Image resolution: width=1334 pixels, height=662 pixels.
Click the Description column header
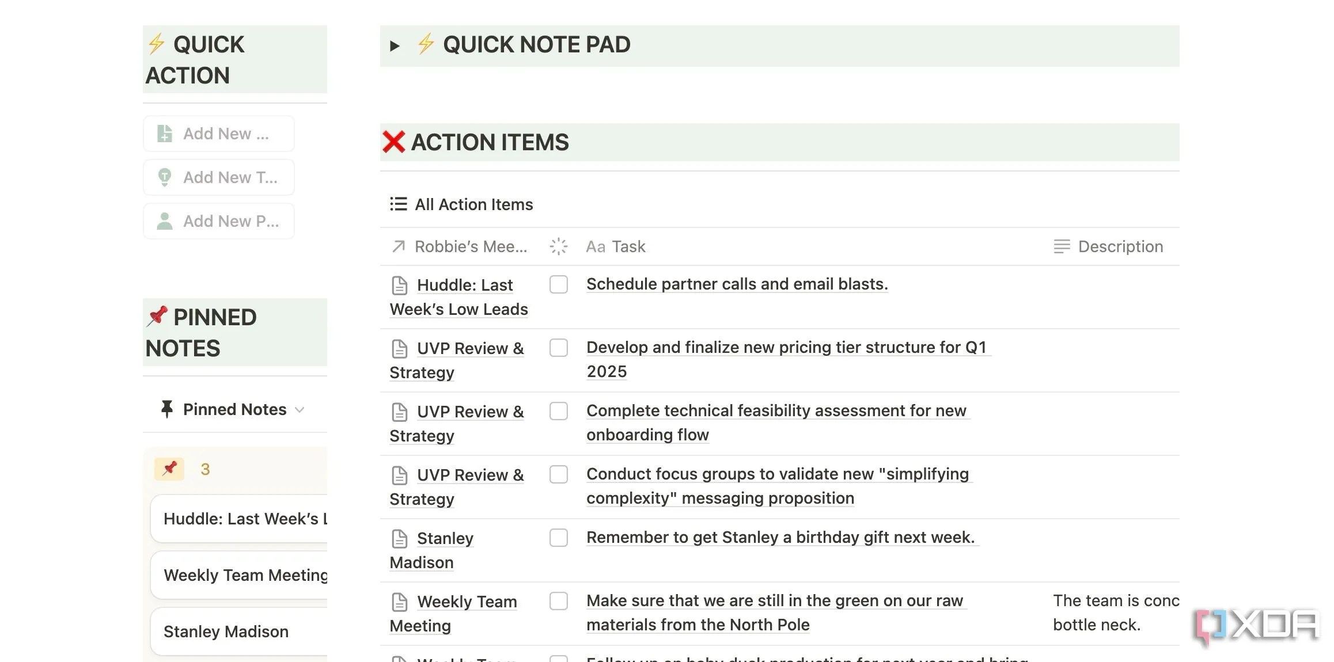click(x=1120, y=246)
